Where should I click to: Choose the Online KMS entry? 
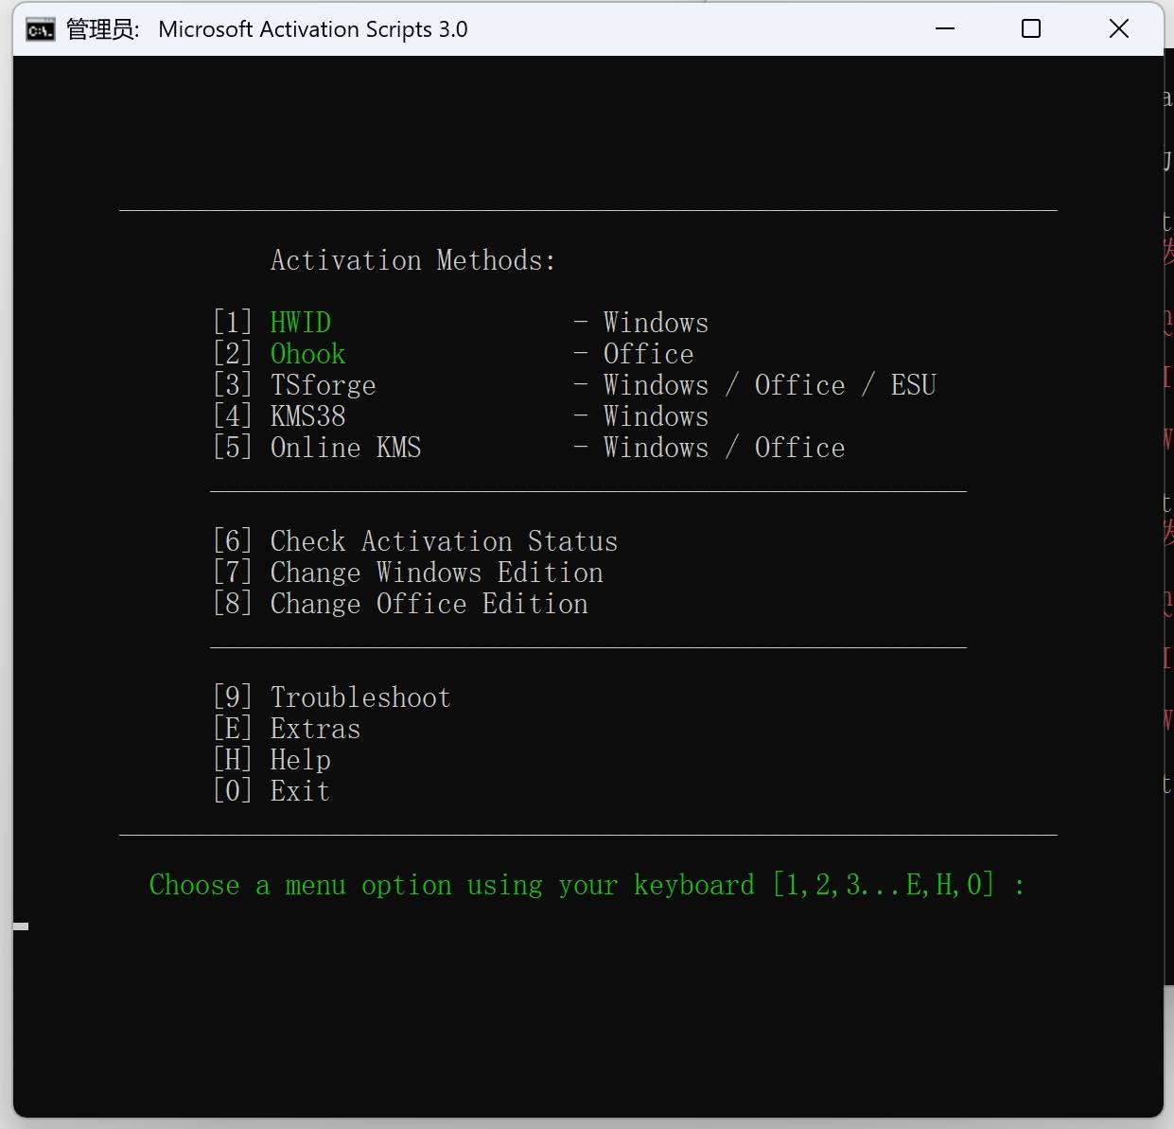(x=345, y=448)
